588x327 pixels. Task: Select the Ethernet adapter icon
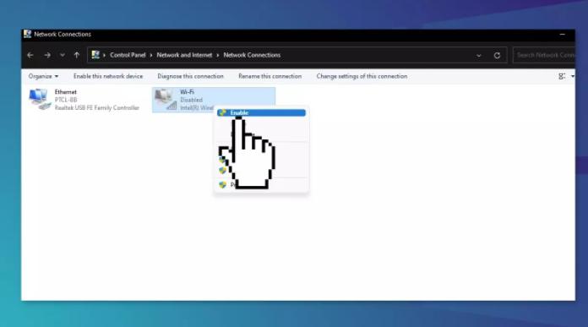click(40, 100)
